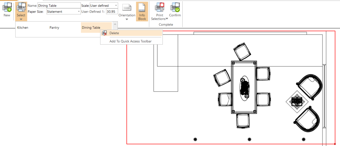340x146 pixels.
Task: Expand the Orientation dropdown arrow
Action: coord(127,19)
